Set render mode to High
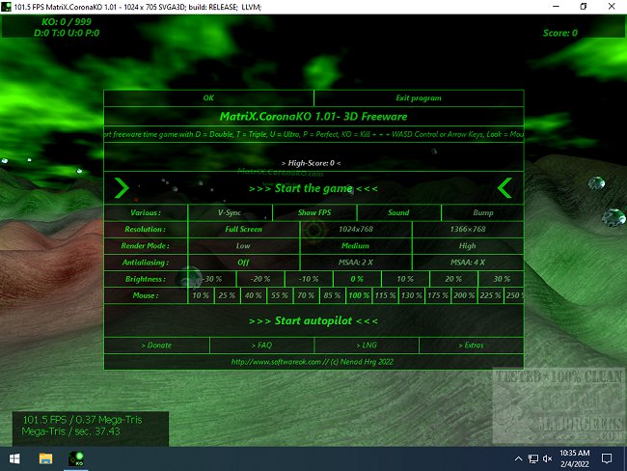 tap(468, 246)
